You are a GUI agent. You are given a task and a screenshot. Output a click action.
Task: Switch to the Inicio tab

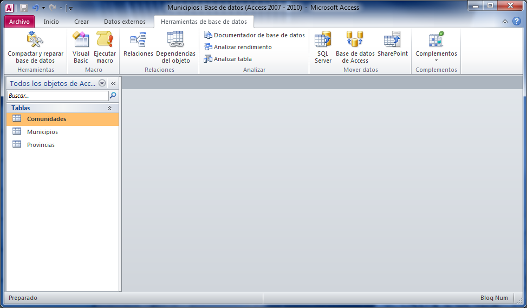pos(51,22)
